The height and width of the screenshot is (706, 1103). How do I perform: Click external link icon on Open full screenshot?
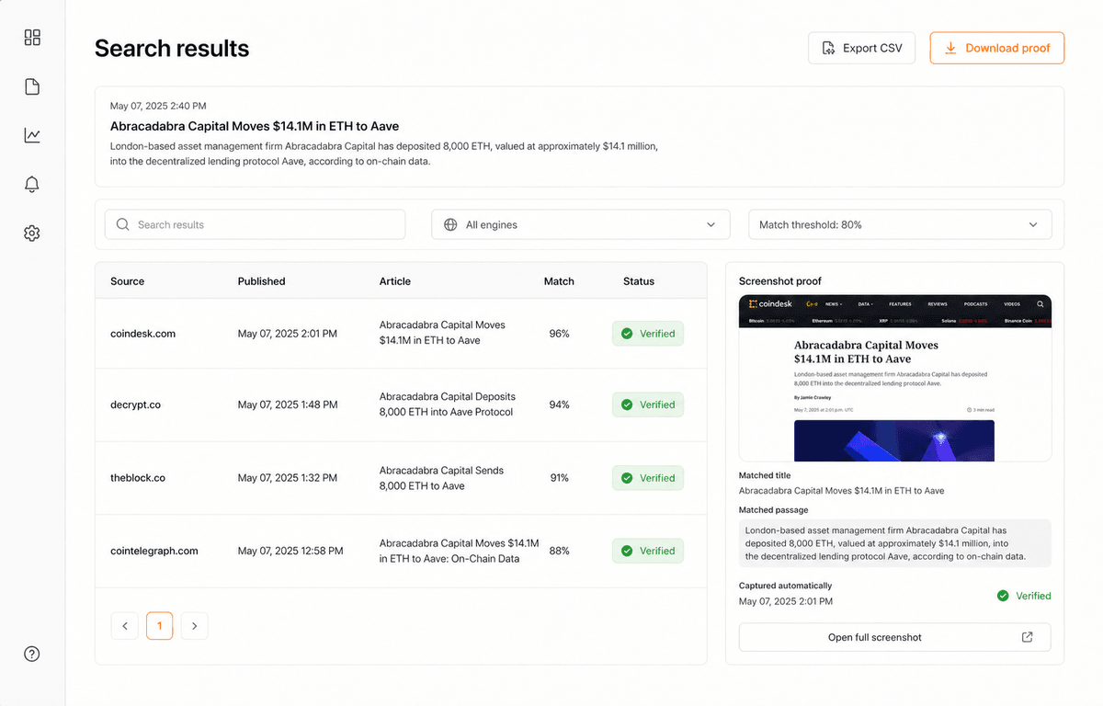pyautogui.click(x=1028, y=637)
